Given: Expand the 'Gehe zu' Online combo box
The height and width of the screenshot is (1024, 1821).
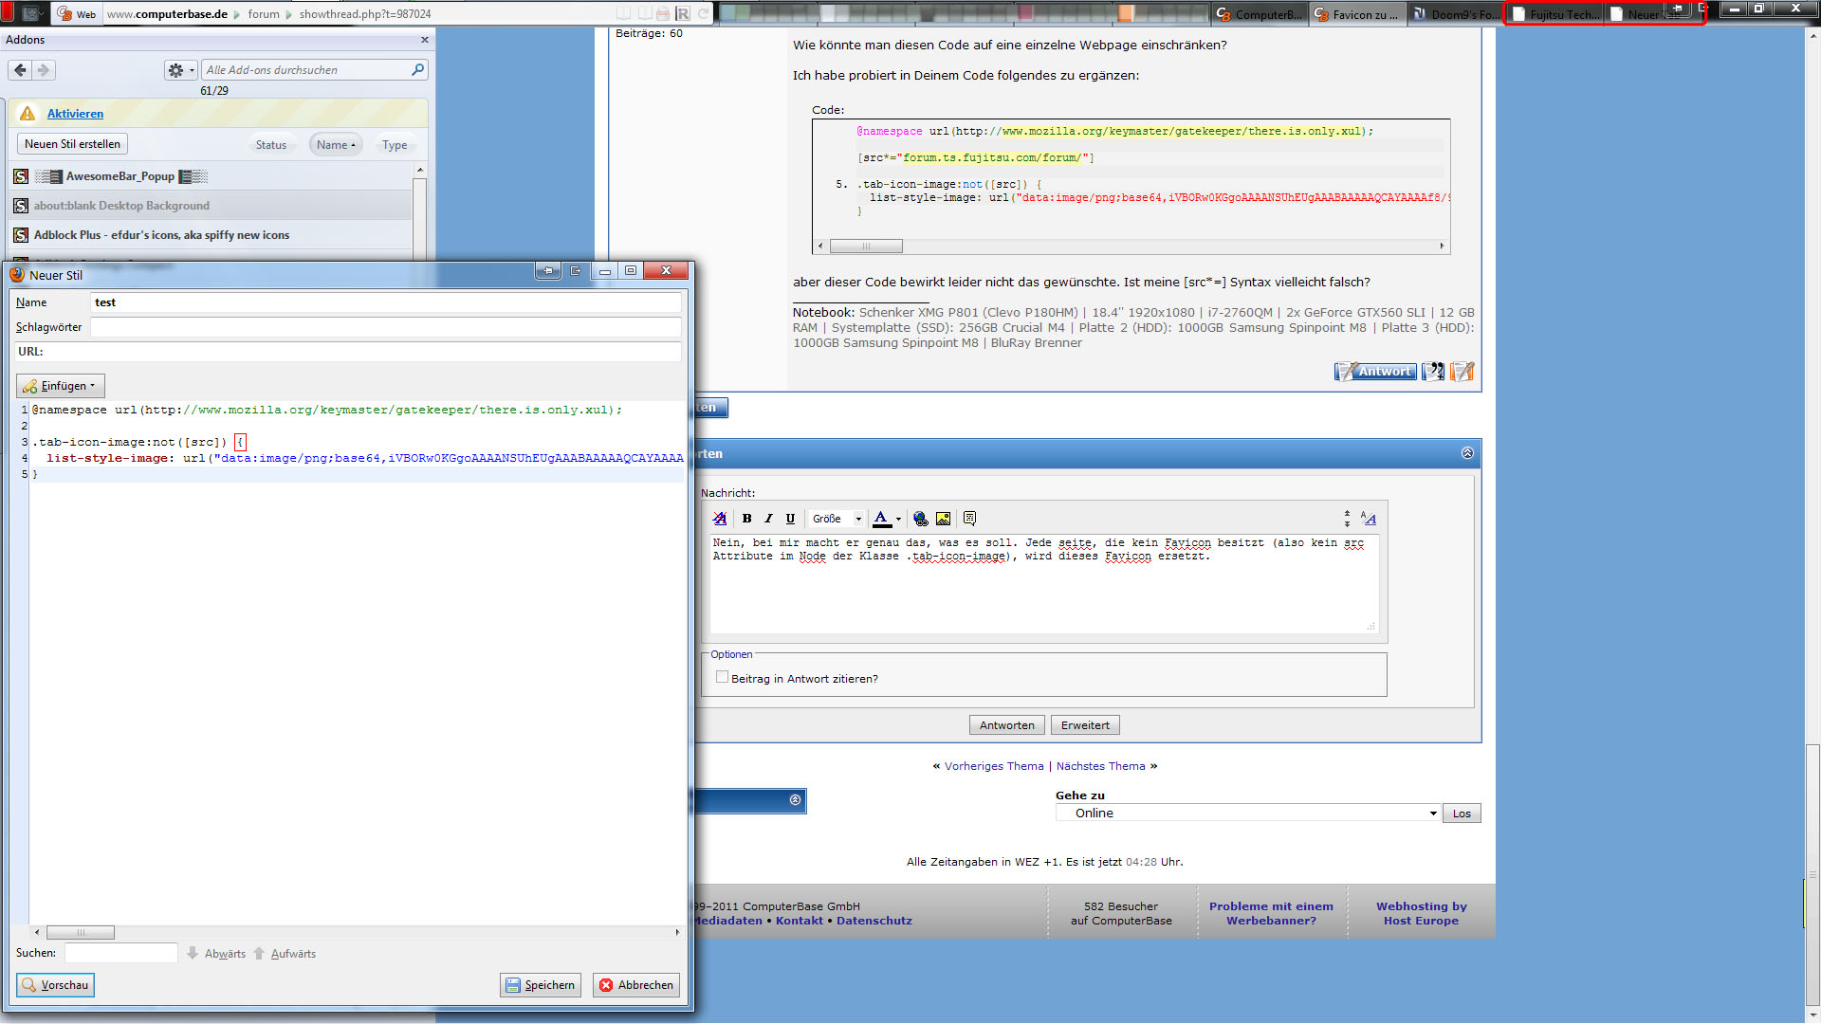Looking at the screenshot, I should pos(1433,814).
